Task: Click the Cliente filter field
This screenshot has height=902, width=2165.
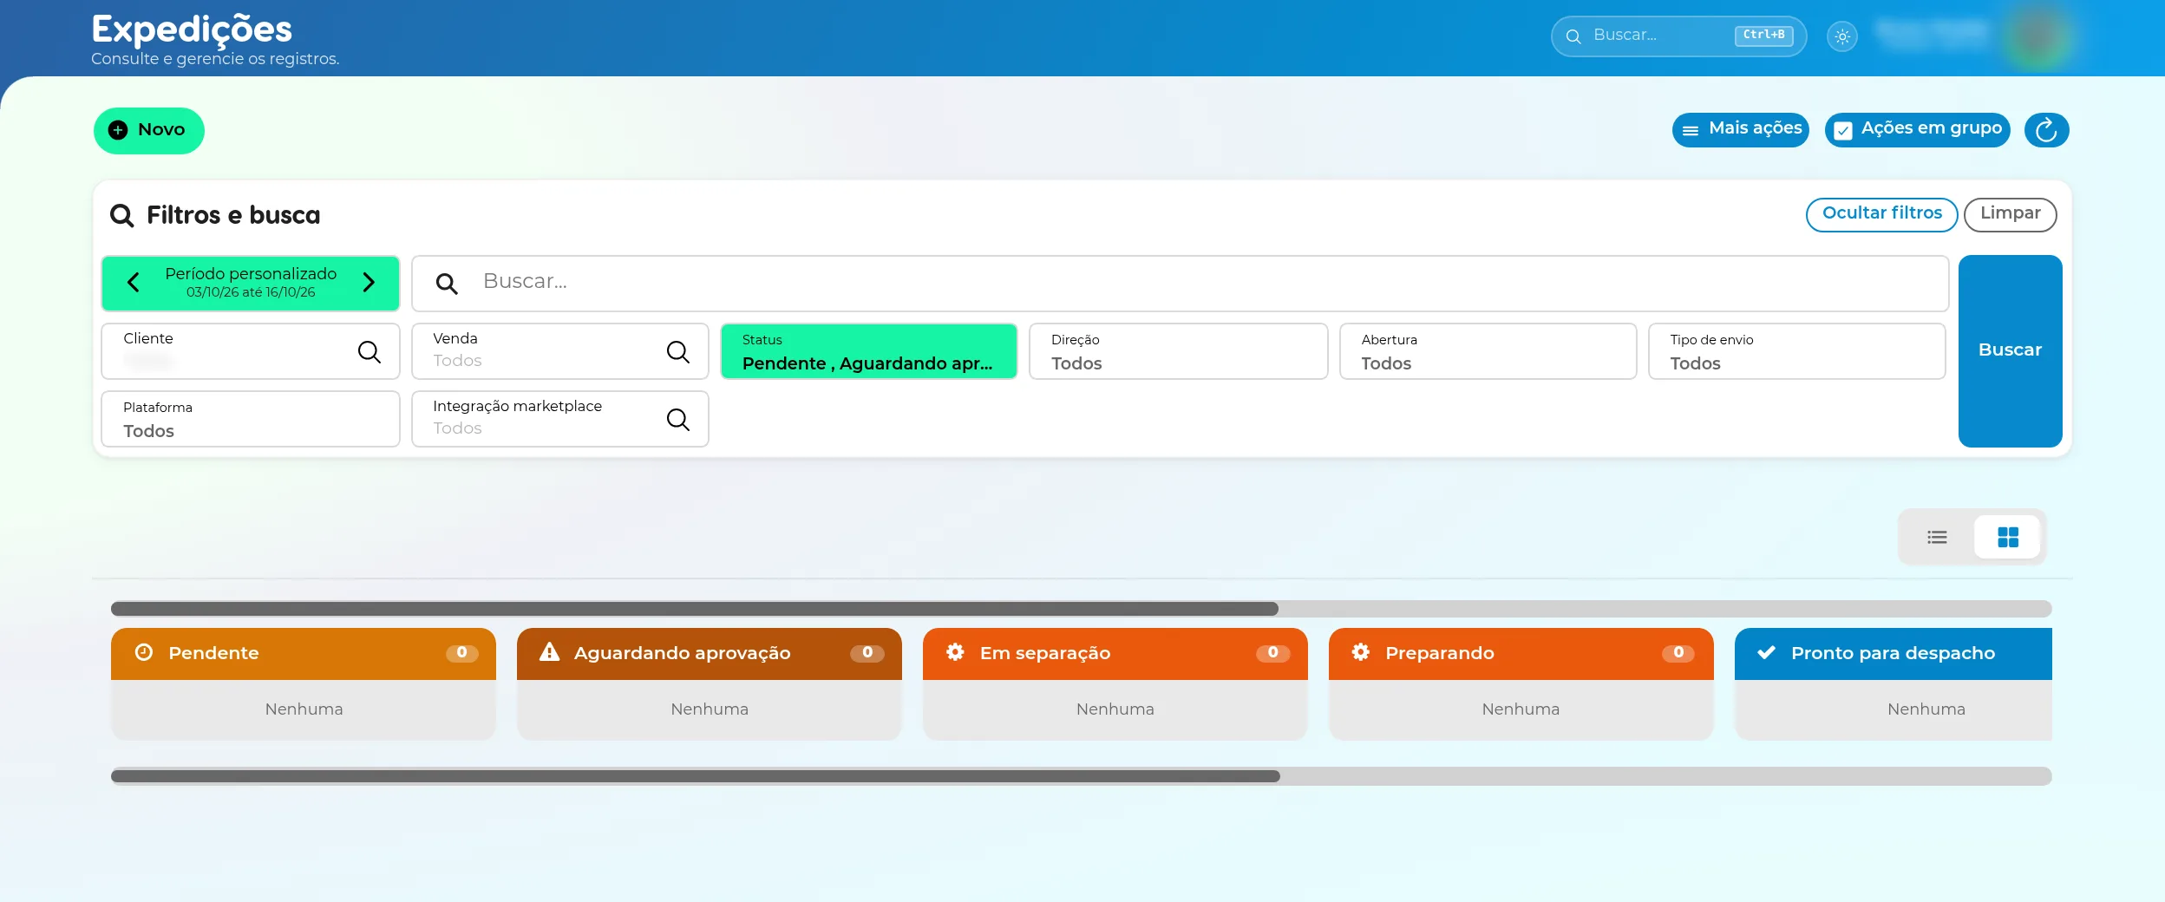Action: pos(251,351)
